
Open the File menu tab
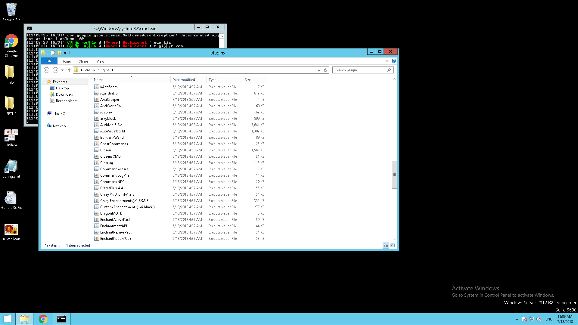[x=49, y=61]
